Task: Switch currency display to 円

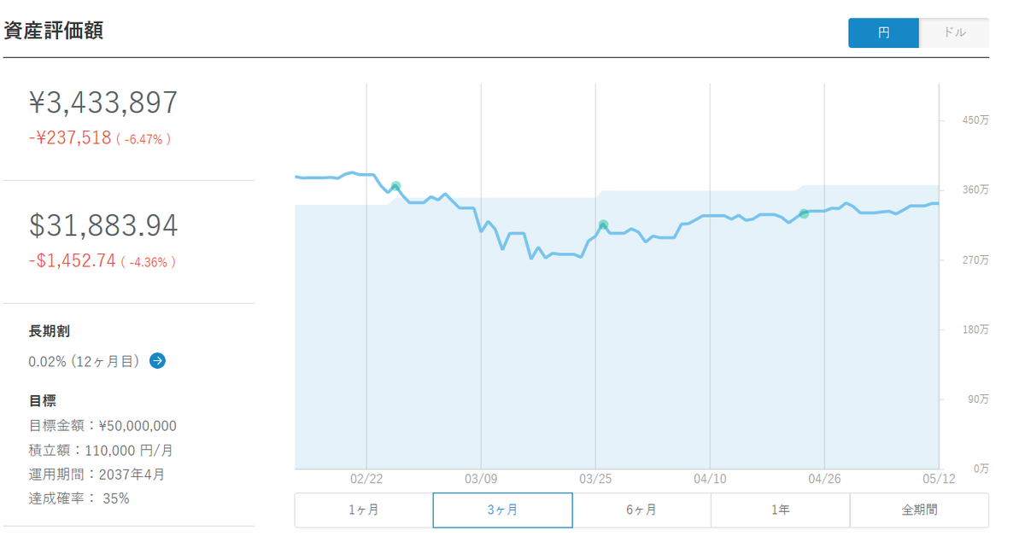Action: pos(884,33)
